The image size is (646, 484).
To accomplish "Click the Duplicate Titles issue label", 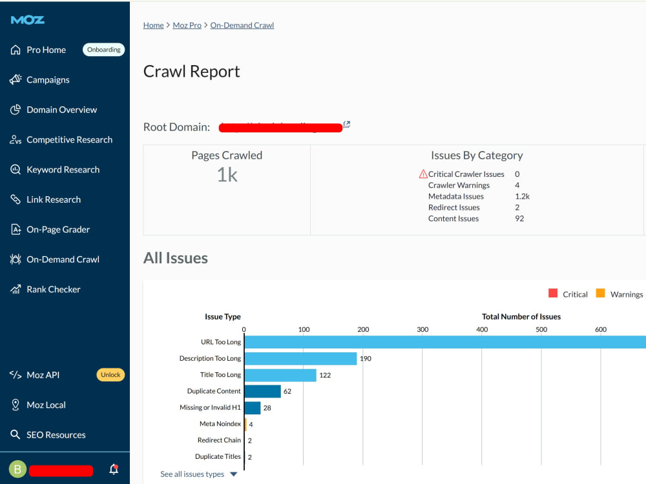I will (218, 456).
